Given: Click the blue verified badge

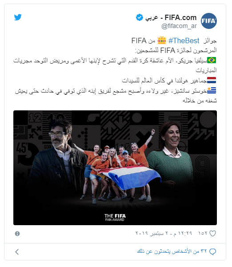Looking at the screenshot, I should coord(140,17).
